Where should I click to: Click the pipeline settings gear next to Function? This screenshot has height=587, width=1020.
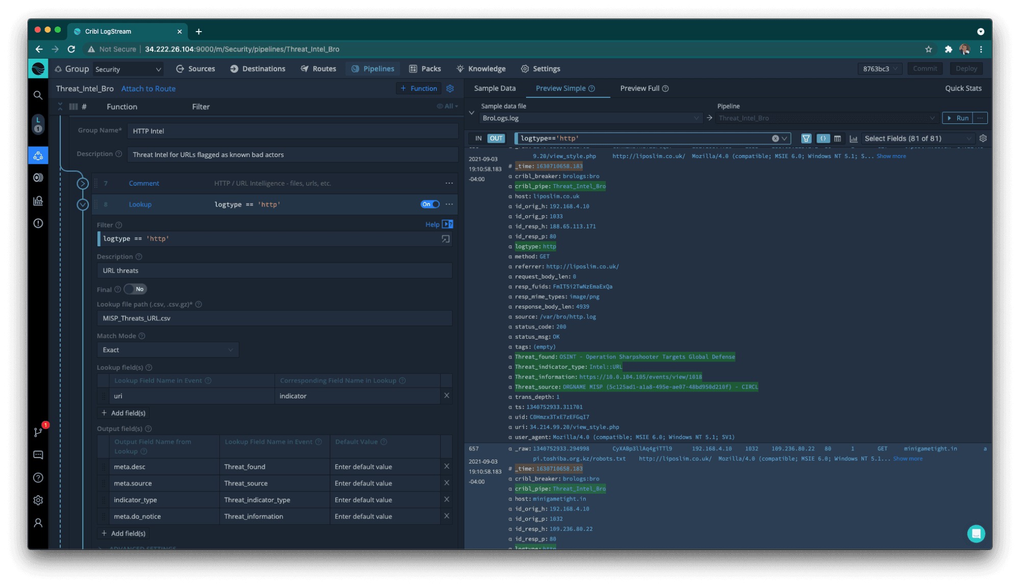[x=450, y=88]
